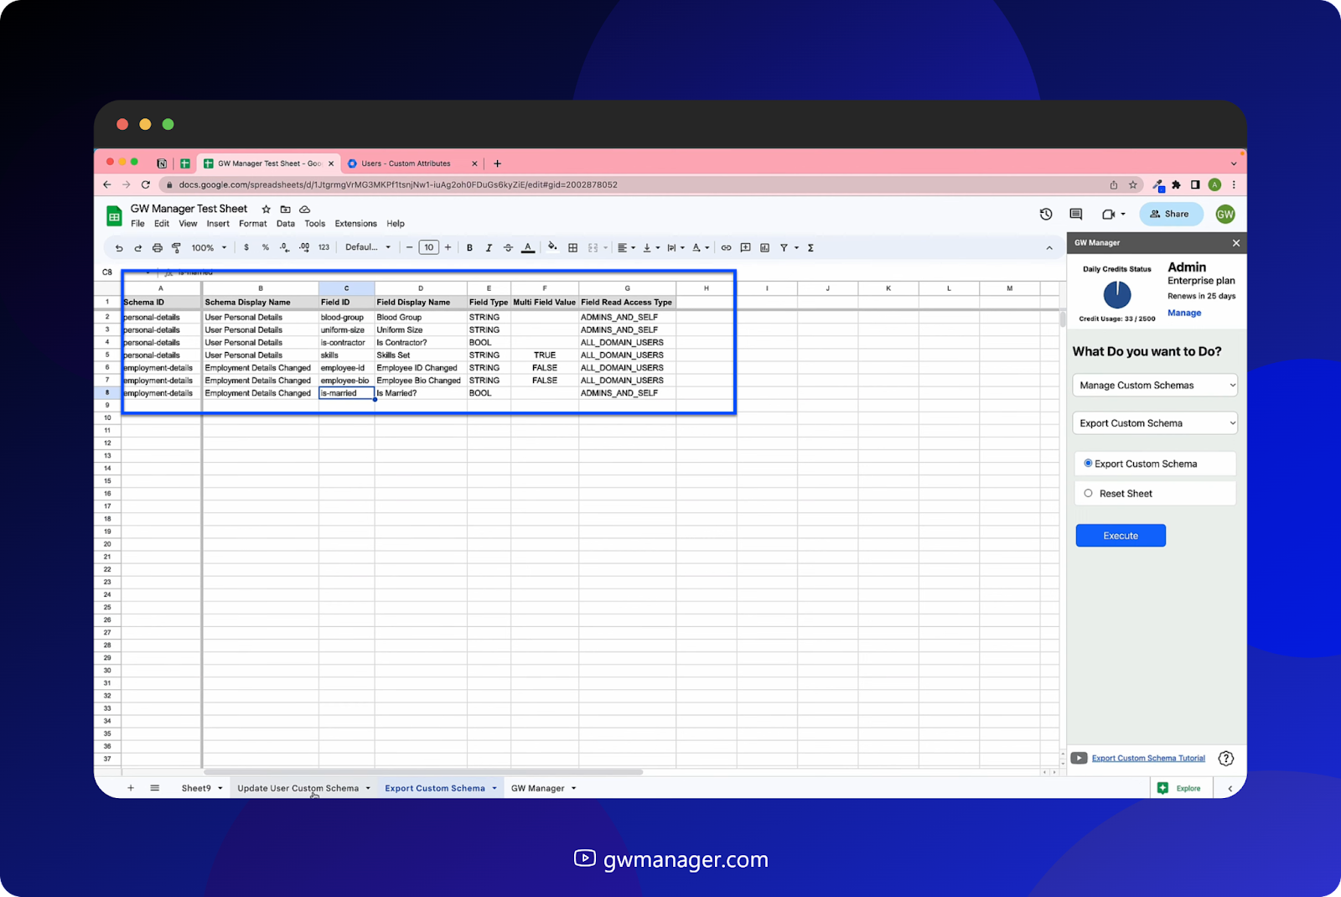Star the GW Manager Test Sheet
The image size is (1341, 897).
[x=266, y=210]
